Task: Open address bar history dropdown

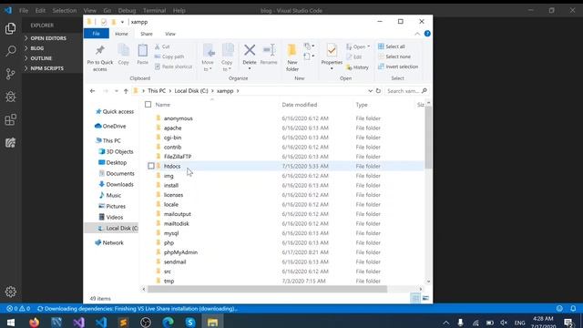Action: pyautogui.click(x=370, y=91)
